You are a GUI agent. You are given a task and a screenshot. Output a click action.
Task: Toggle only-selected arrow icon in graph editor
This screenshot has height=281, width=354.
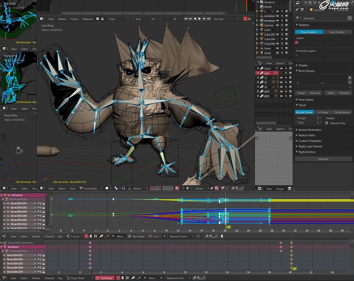(86, 236)
